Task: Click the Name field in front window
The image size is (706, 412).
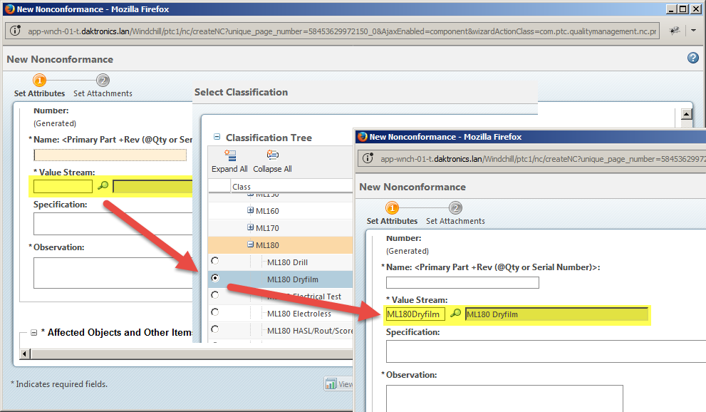Action: (x=462, y=283)
